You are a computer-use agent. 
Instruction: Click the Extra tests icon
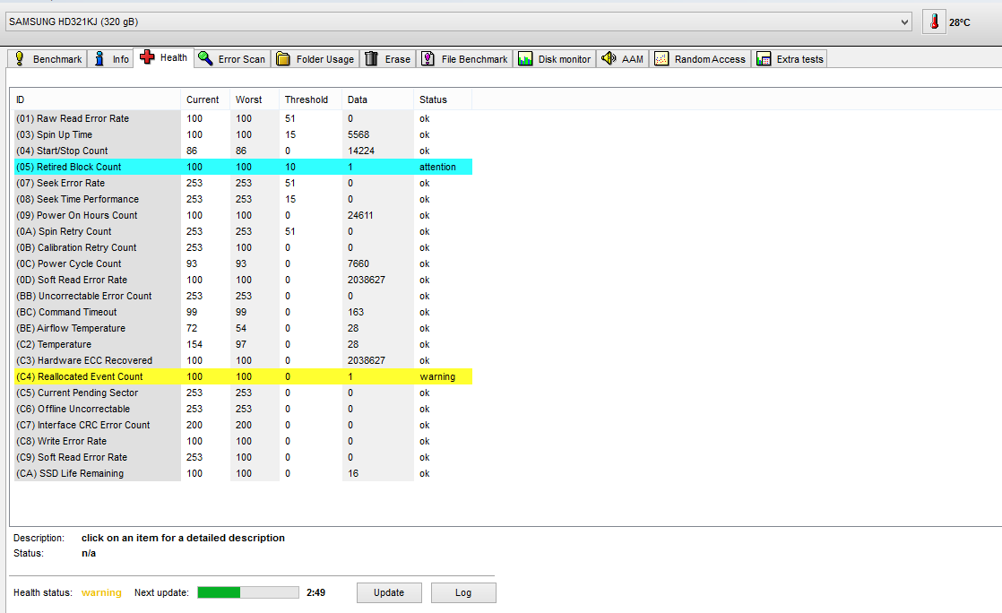click(x=764, y=59)
